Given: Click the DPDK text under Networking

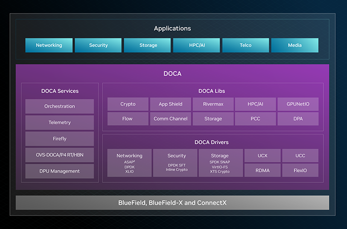Looking at the screenshot, I should click(129, 167).
